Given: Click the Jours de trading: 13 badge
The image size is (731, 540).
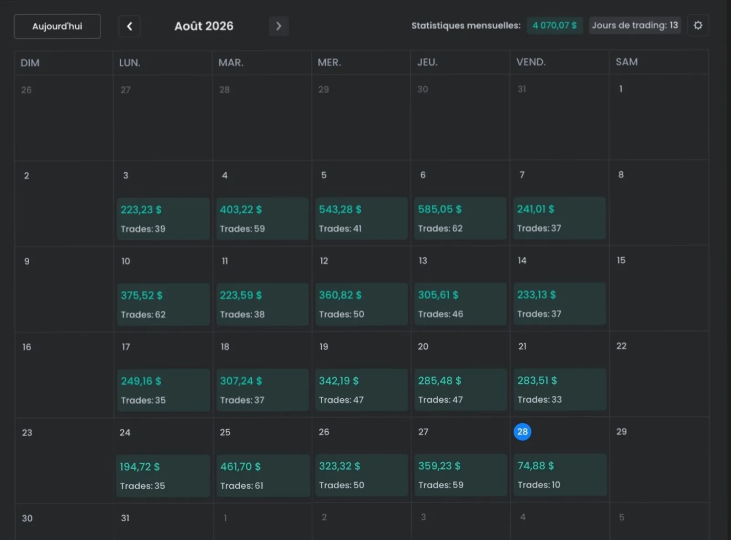Looking at the screenshot, I should click(x=635, y=26).
